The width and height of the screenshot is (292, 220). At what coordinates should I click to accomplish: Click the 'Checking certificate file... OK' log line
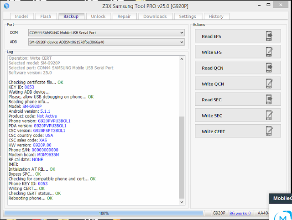pos(36,82)
